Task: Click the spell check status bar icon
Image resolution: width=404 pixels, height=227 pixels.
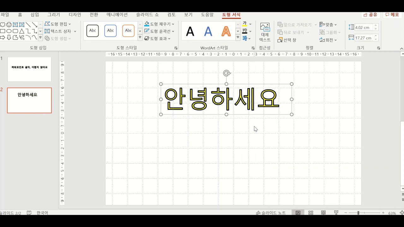Action: pos(29,213)
